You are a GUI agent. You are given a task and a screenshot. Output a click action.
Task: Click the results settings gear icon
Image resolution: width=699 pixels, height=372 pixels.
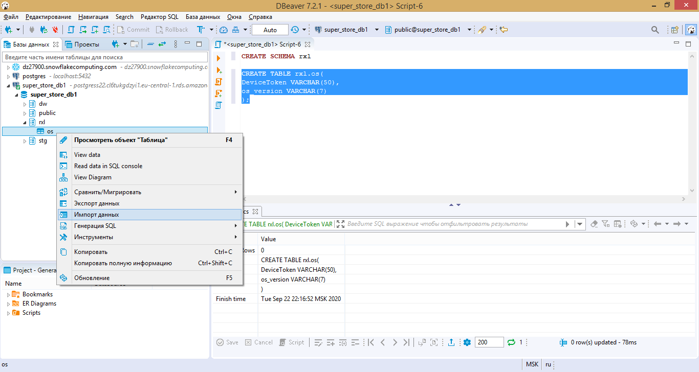(467, 342)
